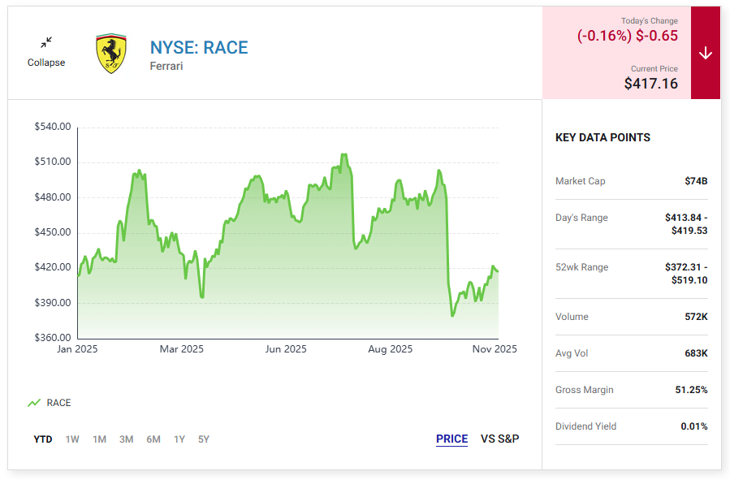
Task: Click the Avg Vol label
Action: click(x=572, y=353)
